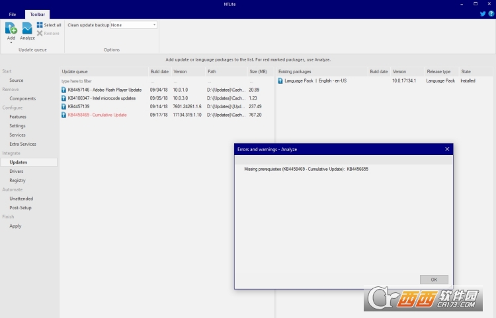Click the Release type column header
The width and height of the screenshot is (496, 318).
point(441,72)
